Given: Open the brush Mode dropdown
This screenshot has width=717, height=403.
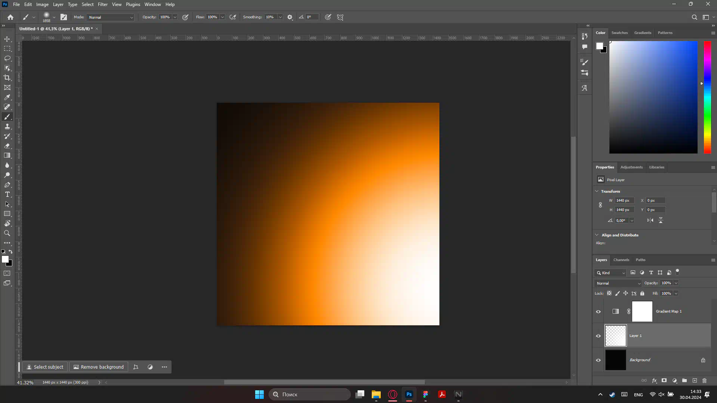Looking at the screenshot, I should point(110,17).
